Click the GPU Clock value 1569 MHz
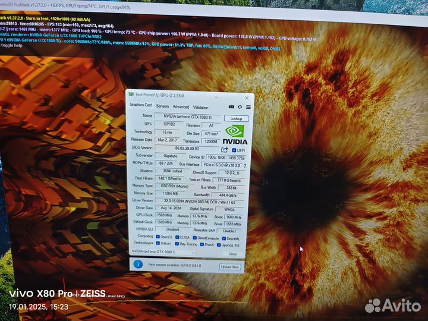 [164, 215]
